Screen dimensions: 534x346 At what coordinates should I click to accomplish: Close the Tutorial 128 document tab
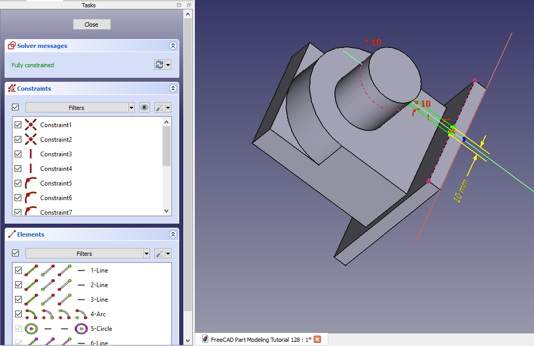317,340
